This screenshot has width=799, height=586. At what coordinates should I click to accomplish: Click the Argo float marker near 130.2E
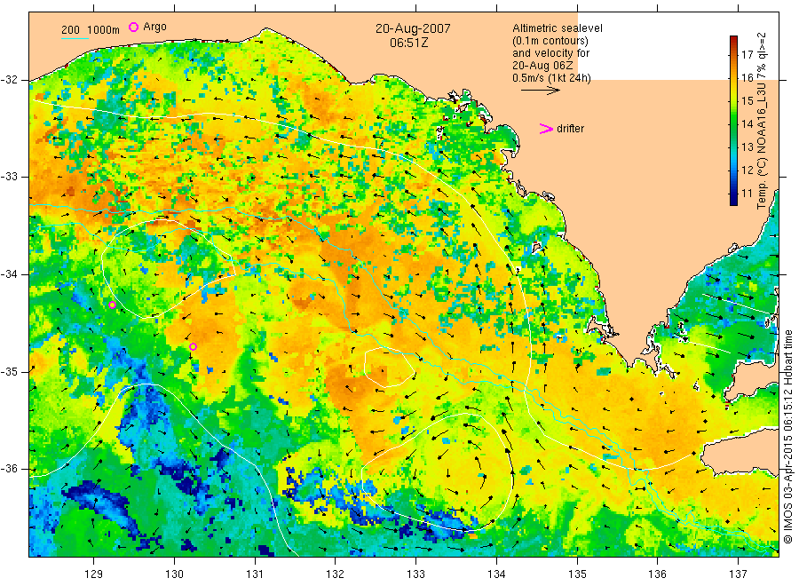click(x=194, y=347)
